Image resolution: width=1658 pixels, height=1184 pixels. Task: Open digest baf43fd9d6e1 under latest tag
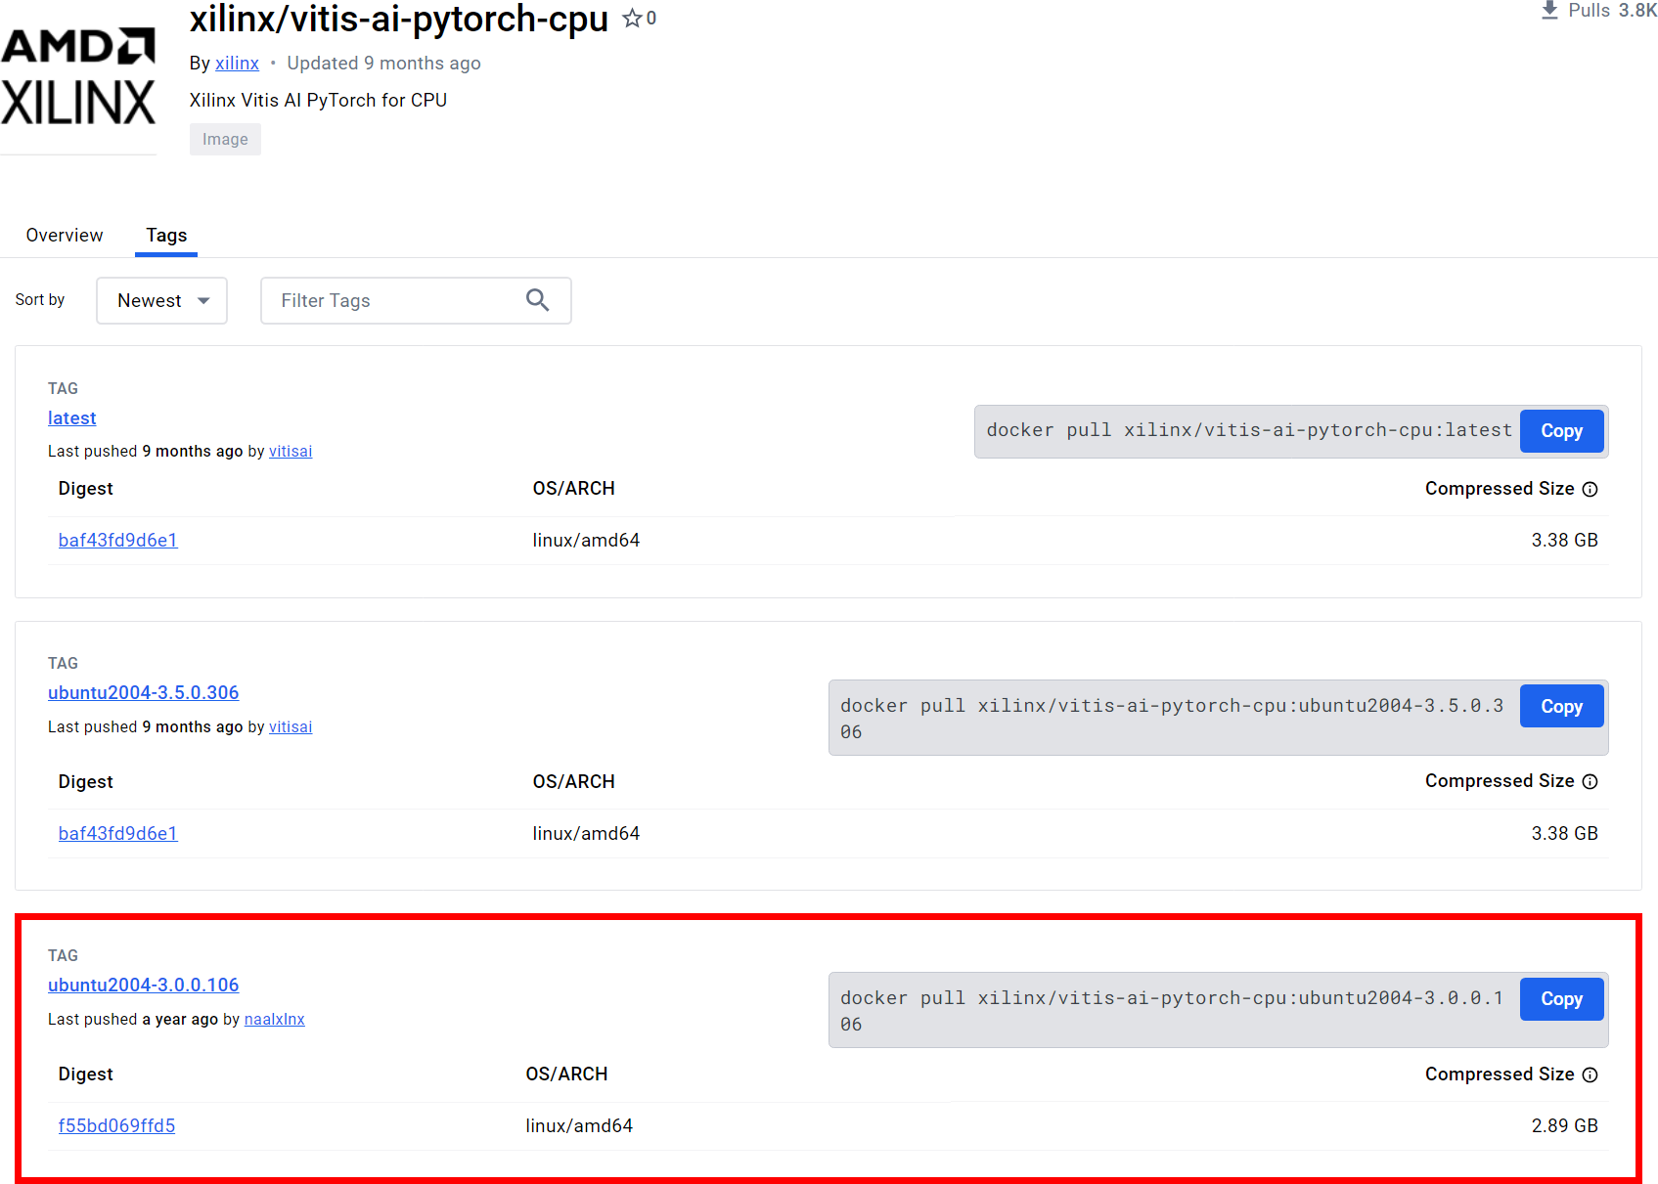coord(118,540)
